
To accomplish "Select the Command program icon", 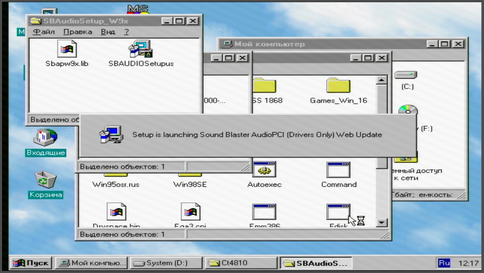I will (338, 169).
